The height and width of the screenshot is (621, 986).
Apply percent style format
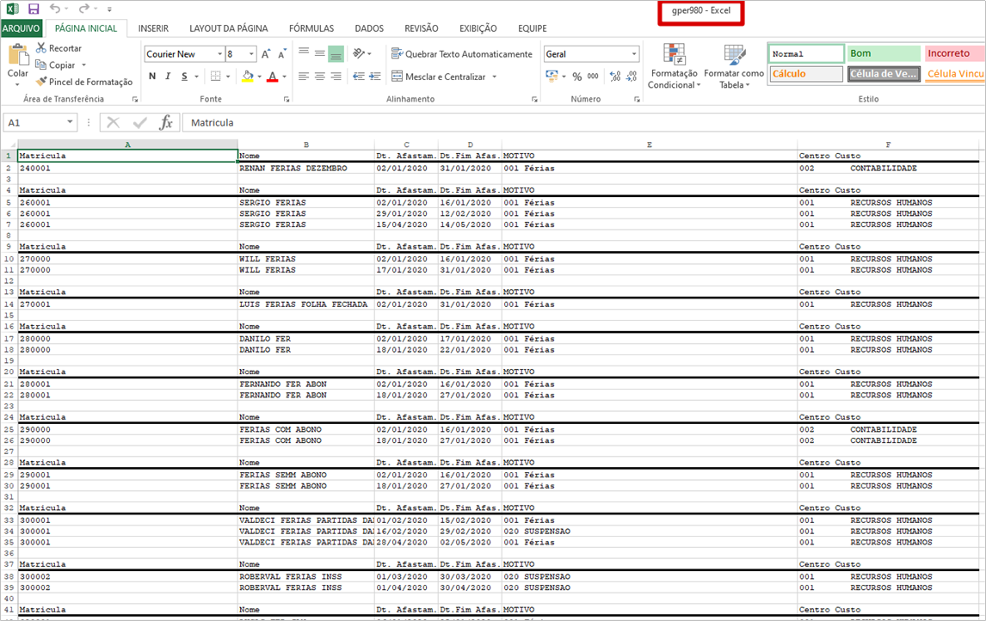pos(576,77)
